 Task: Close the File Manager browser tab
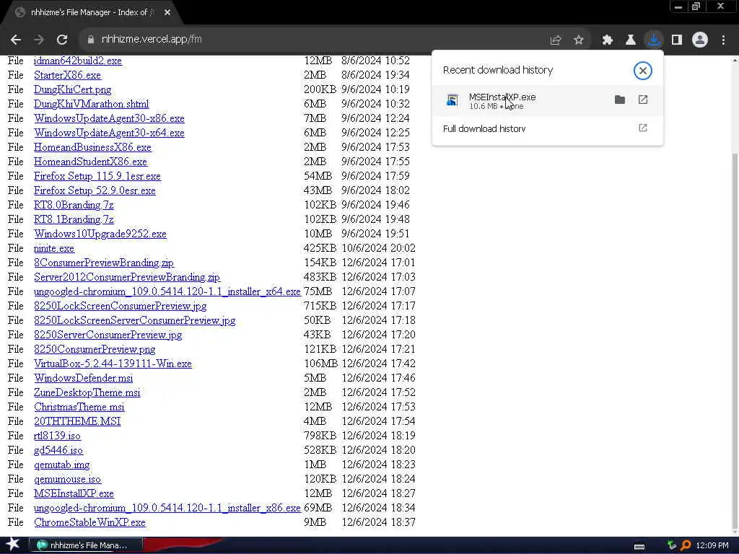coord(167,13)
